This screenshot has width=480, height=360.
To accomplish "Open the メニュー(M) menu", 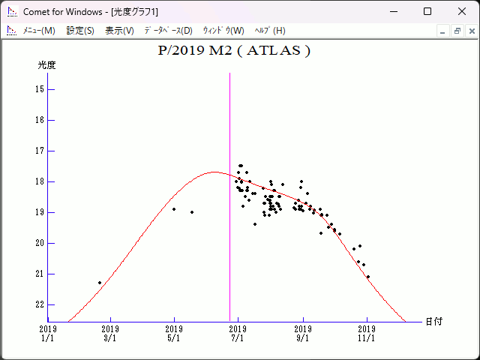I will tap(39, 31).
